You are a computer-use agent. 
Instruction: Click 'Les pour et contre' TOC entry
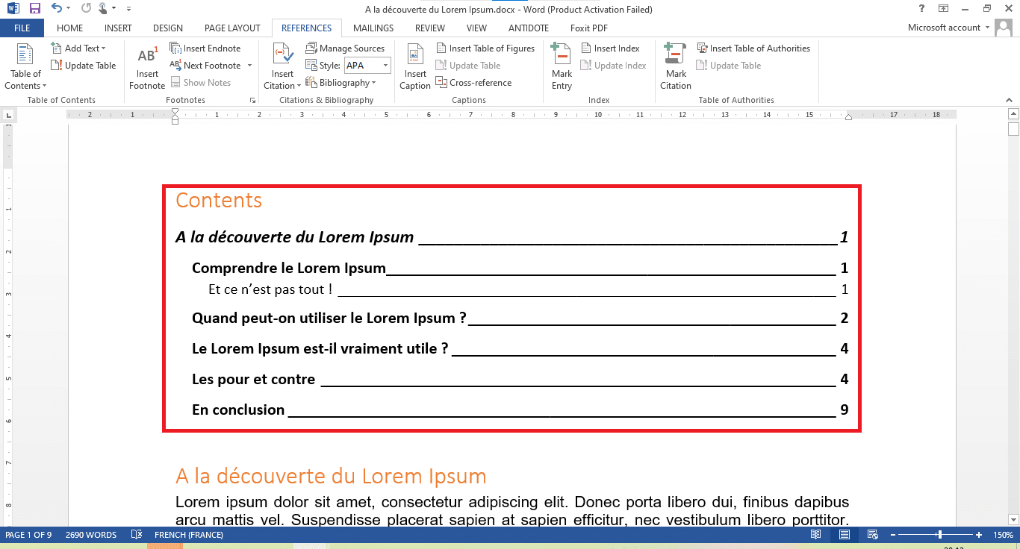click(253, 379)
